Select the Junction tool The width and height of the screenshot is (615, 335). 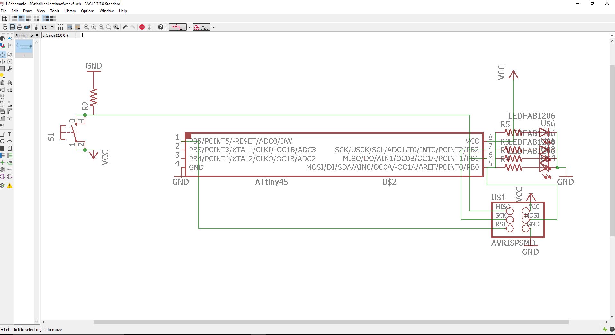pos(3,162)
